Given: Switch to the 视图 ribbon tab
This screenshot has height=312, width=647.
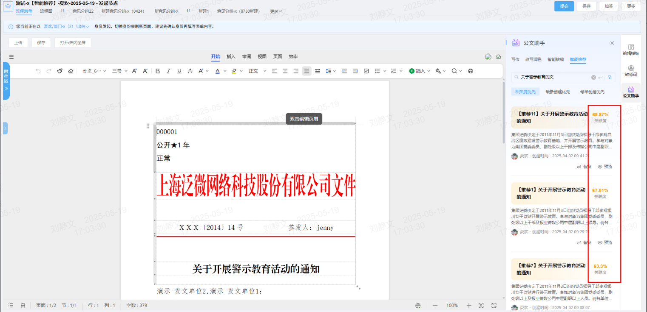Looking at the screenshot, I should (262, 56).
